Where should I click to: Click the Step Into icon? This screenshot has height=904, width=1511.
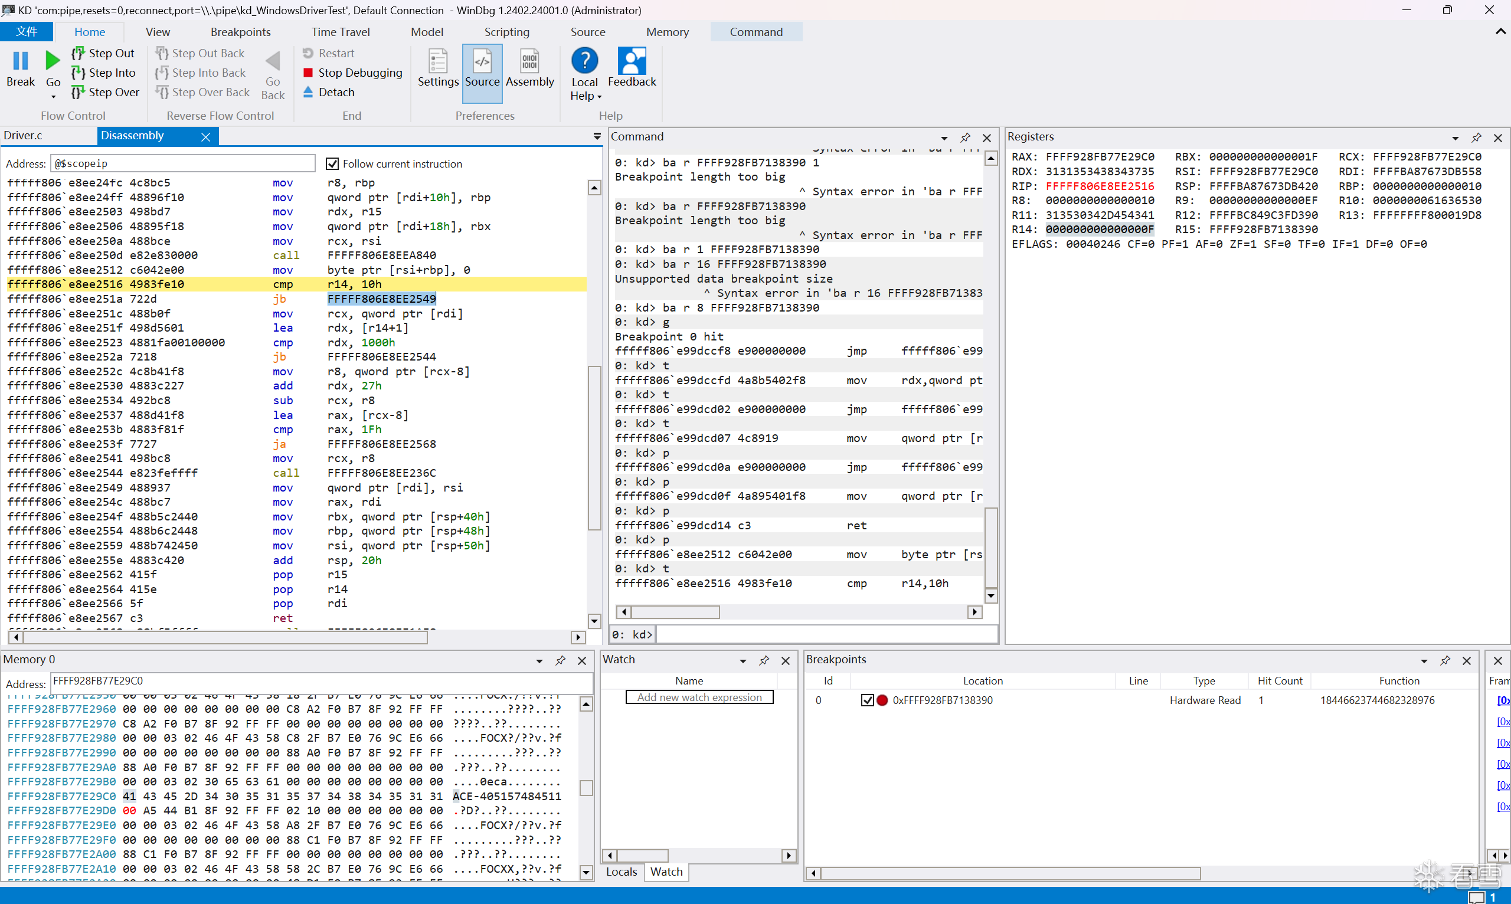(x=78, y=73)
